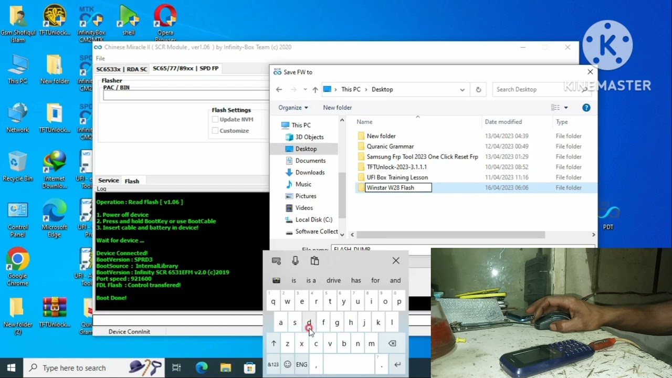Select Control Panel desktop icon
Viewport: 672px width, 378px height.
point(17,218)
